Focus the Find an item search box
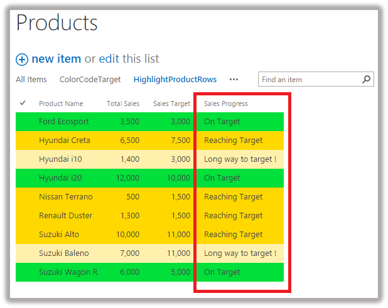 (x=310, y=80)
